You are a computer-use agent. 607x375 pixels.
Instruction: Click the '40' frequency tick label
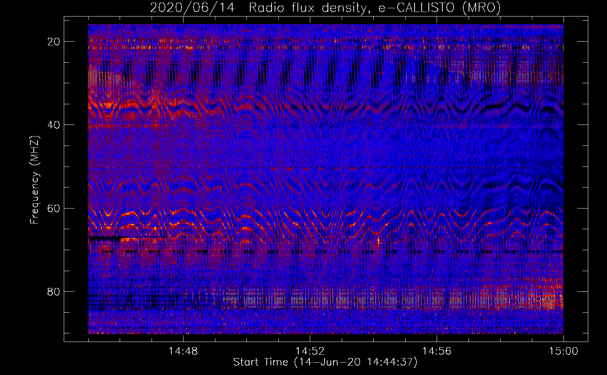pos(54,125)
